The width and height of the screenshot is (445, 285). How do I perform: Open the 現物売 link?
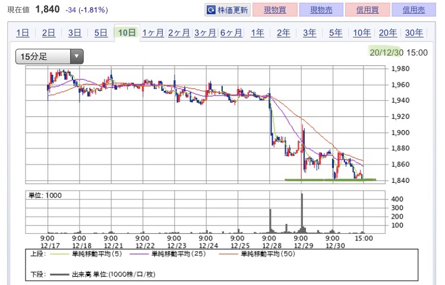pos(321,10)
